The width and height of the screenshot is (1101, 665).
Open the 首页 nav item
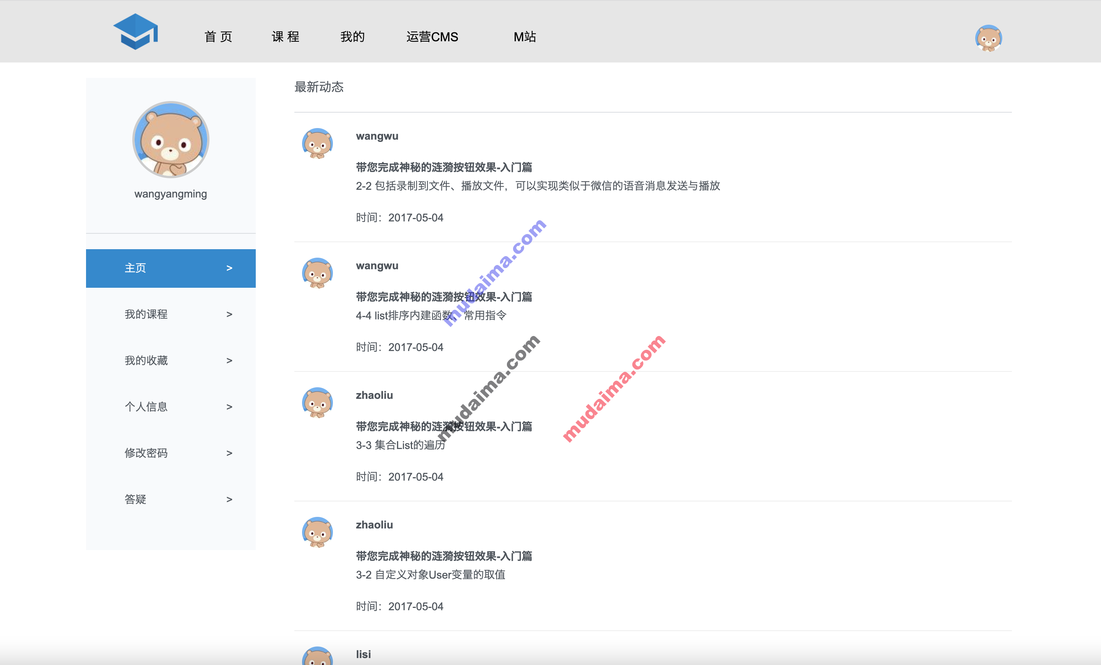pos(218,37)
